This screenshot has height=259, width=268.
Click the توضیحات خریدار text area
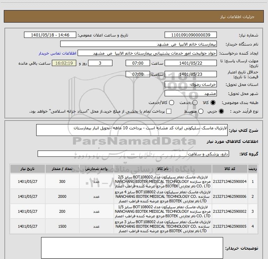132,248
